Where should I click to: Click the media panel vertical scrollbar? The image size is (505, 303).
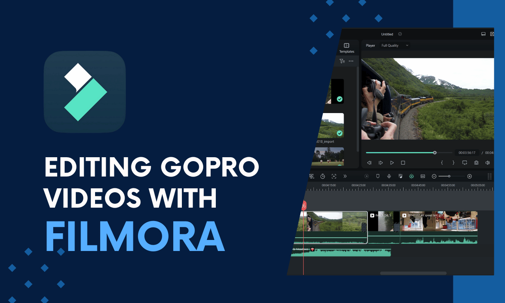coord(358,108)
